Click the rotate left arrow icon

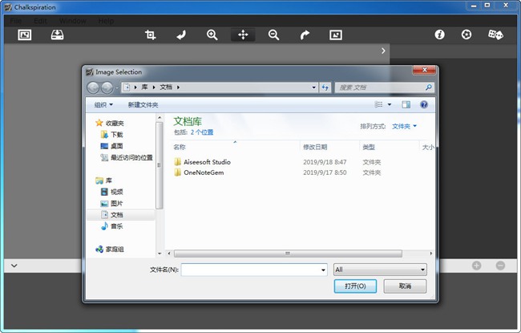coord(181,35)
